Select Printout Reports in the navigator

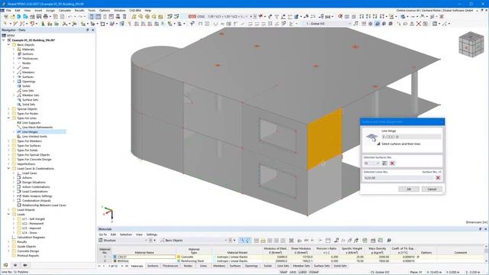(x=28, y=256)
